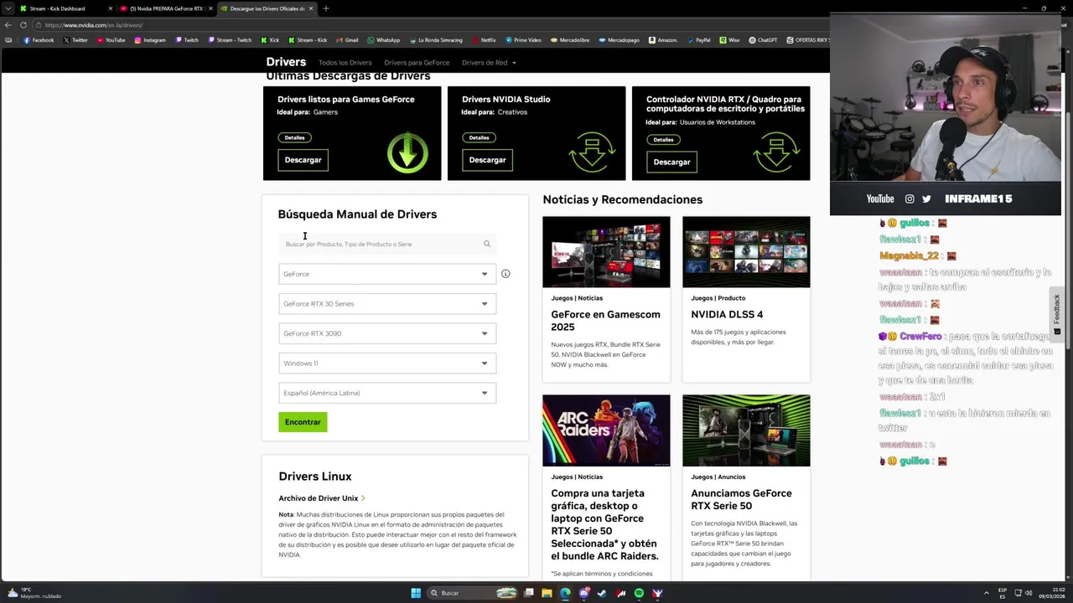Open the Archivo de Driver Unix link
Image resolution: width=1073 pixels, height=603 pixels.
click(x=322, y=498)
